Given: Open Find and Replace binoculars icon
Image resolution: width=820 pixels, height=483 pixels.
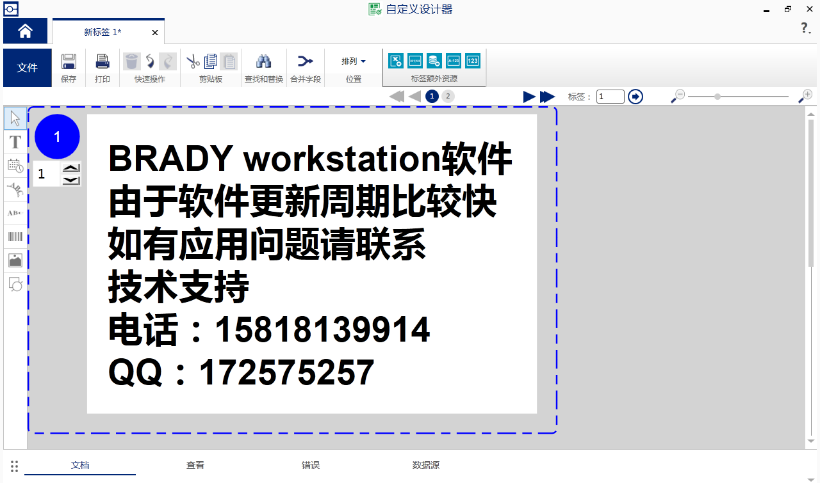Looking at the screenshot, I should click(263, 61).
